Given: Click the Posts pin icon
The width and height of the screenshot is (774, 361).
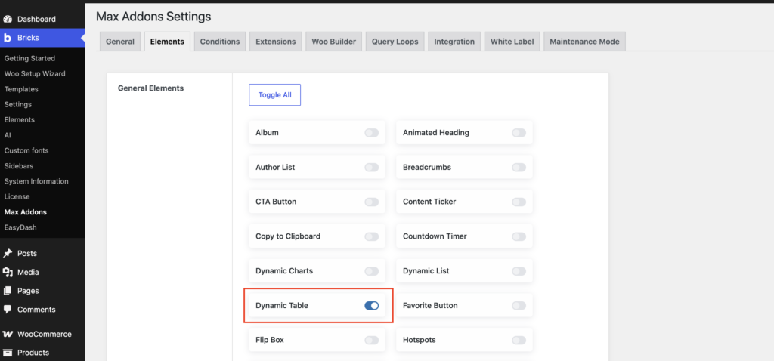Looking at the screenshot, I should [x=8, y=254].
